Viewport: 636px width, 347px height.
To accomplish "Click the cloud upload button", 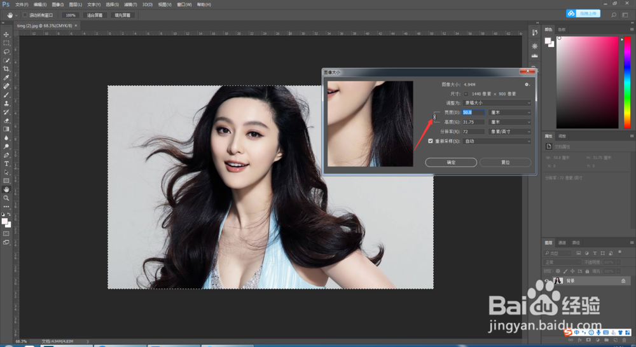I will 583,13.
